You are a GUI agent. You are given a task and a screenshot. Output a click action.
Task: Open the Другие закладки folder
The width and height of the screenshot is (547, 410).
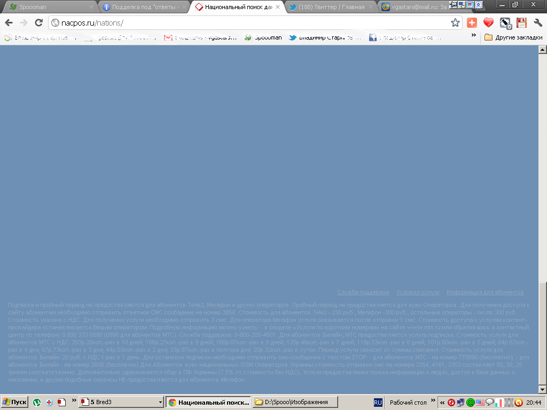[x=513, y=37]
